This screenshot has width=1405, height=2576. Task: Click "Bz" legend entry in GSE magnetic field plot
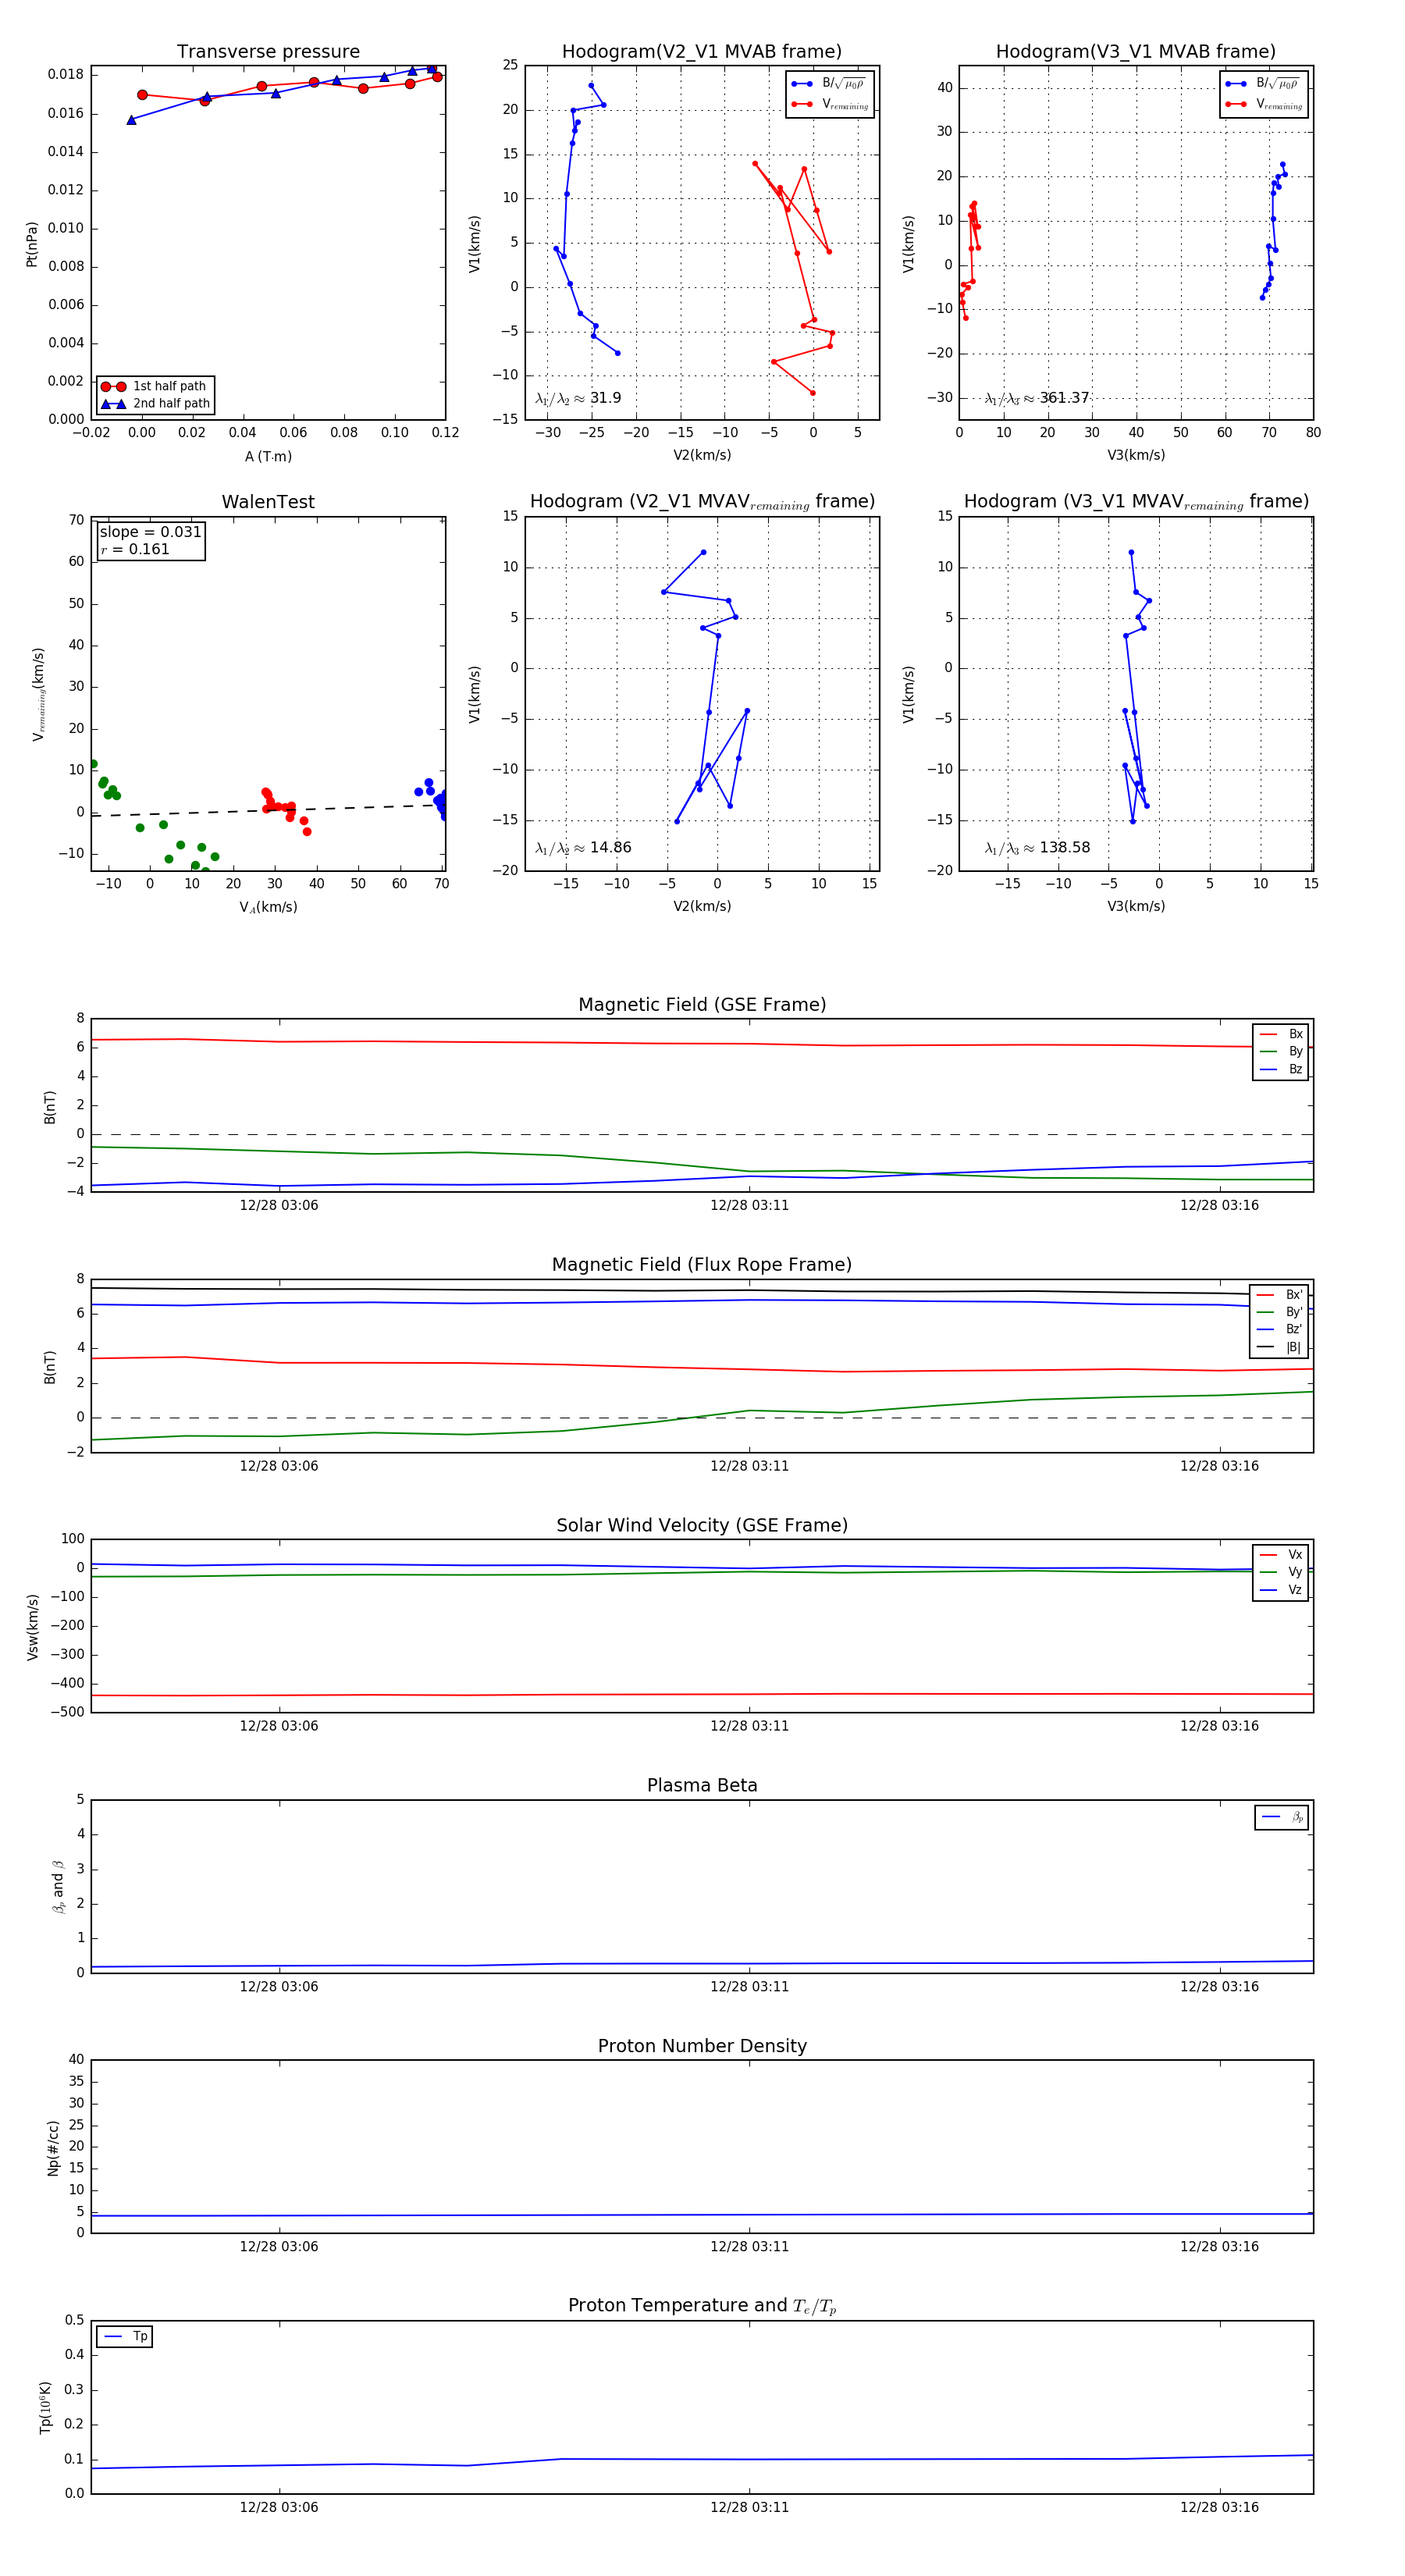click(x=1281, y=1069)
